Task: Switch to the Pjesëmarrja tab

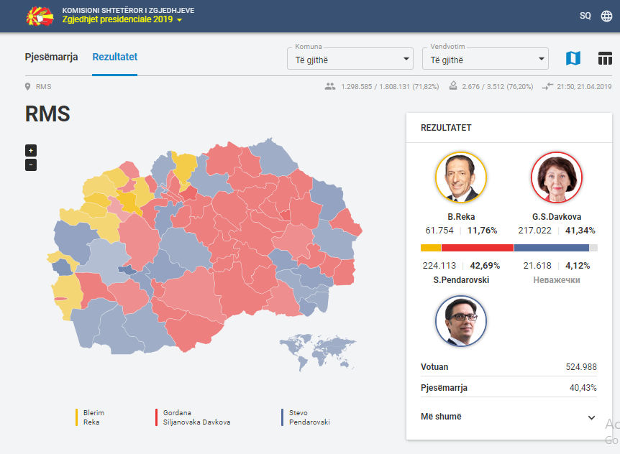Action: pyautogui.click(x=51, y=57)
